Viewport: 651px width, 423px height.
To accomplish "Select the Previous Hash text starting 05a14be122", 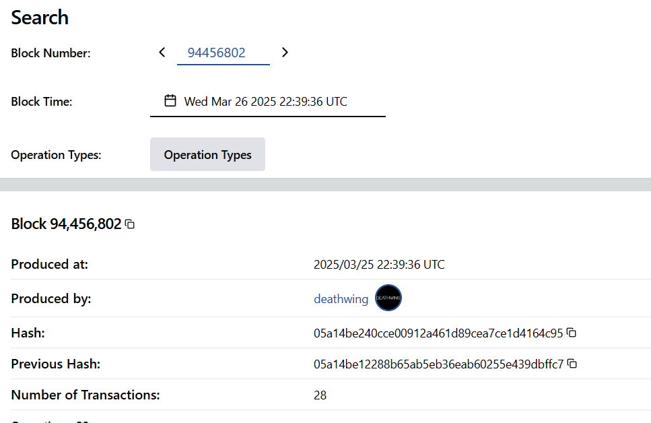I will click(438, 364).
